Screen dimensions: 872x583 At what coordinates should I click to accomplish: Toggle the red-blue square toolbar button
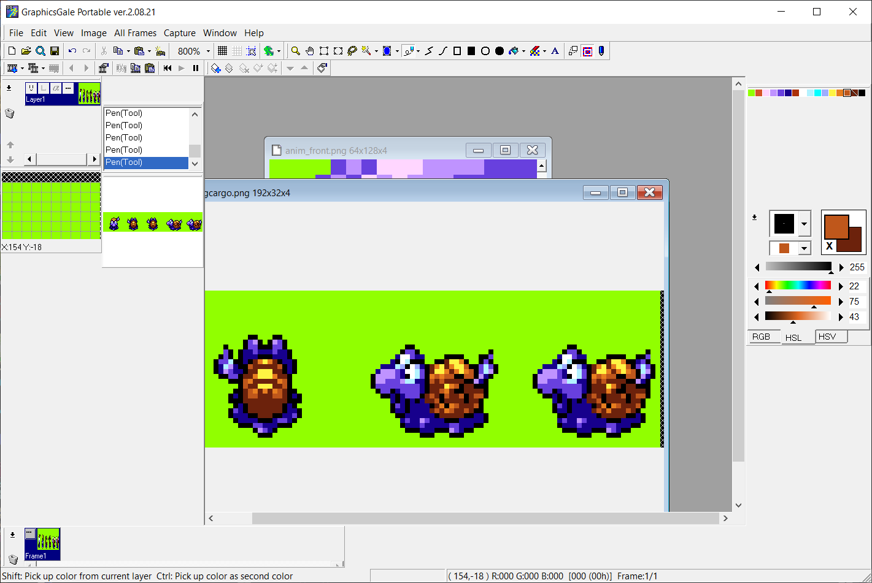587,51
